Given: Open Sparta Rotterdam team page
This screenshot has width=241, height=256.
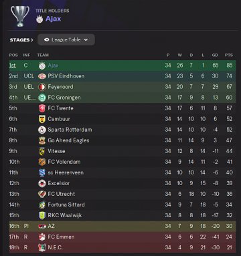Looking at the screenshot, I should tap(70, 130).
